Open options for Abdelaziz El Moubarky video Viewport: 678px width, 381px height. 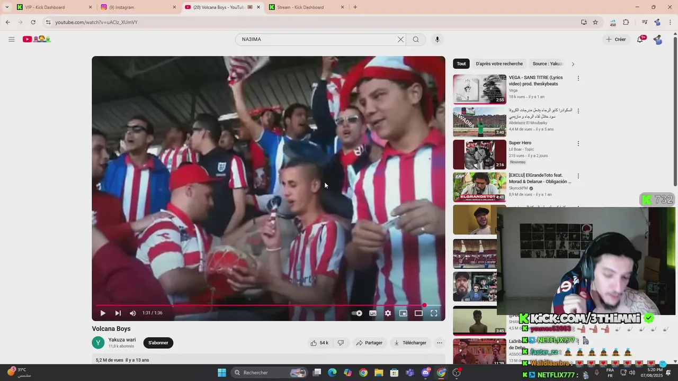tap(578, 111)
